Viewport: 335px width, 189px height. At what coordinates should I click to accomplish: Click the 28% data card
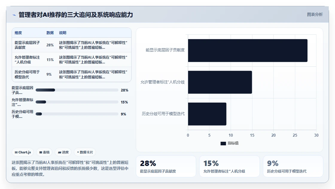click(x=166, y=166)
